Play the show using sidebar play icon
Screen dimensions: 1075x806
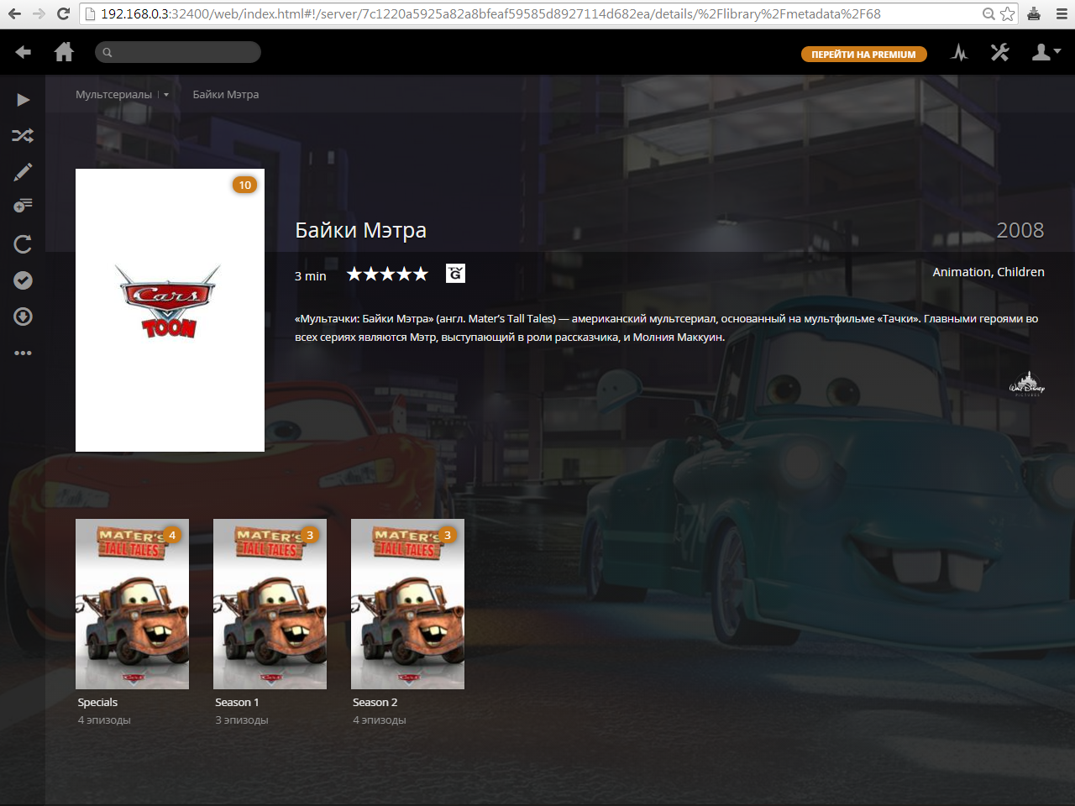[23, 100]
